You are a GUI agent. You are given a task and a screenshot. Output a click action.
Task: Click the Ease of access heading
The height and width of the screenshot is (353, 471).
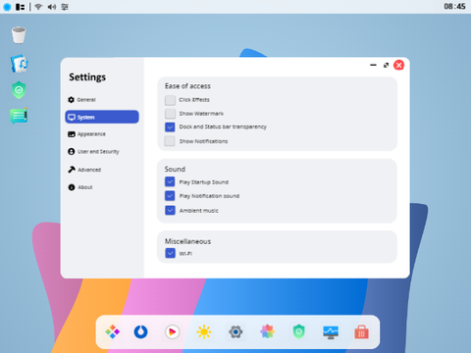187,86
